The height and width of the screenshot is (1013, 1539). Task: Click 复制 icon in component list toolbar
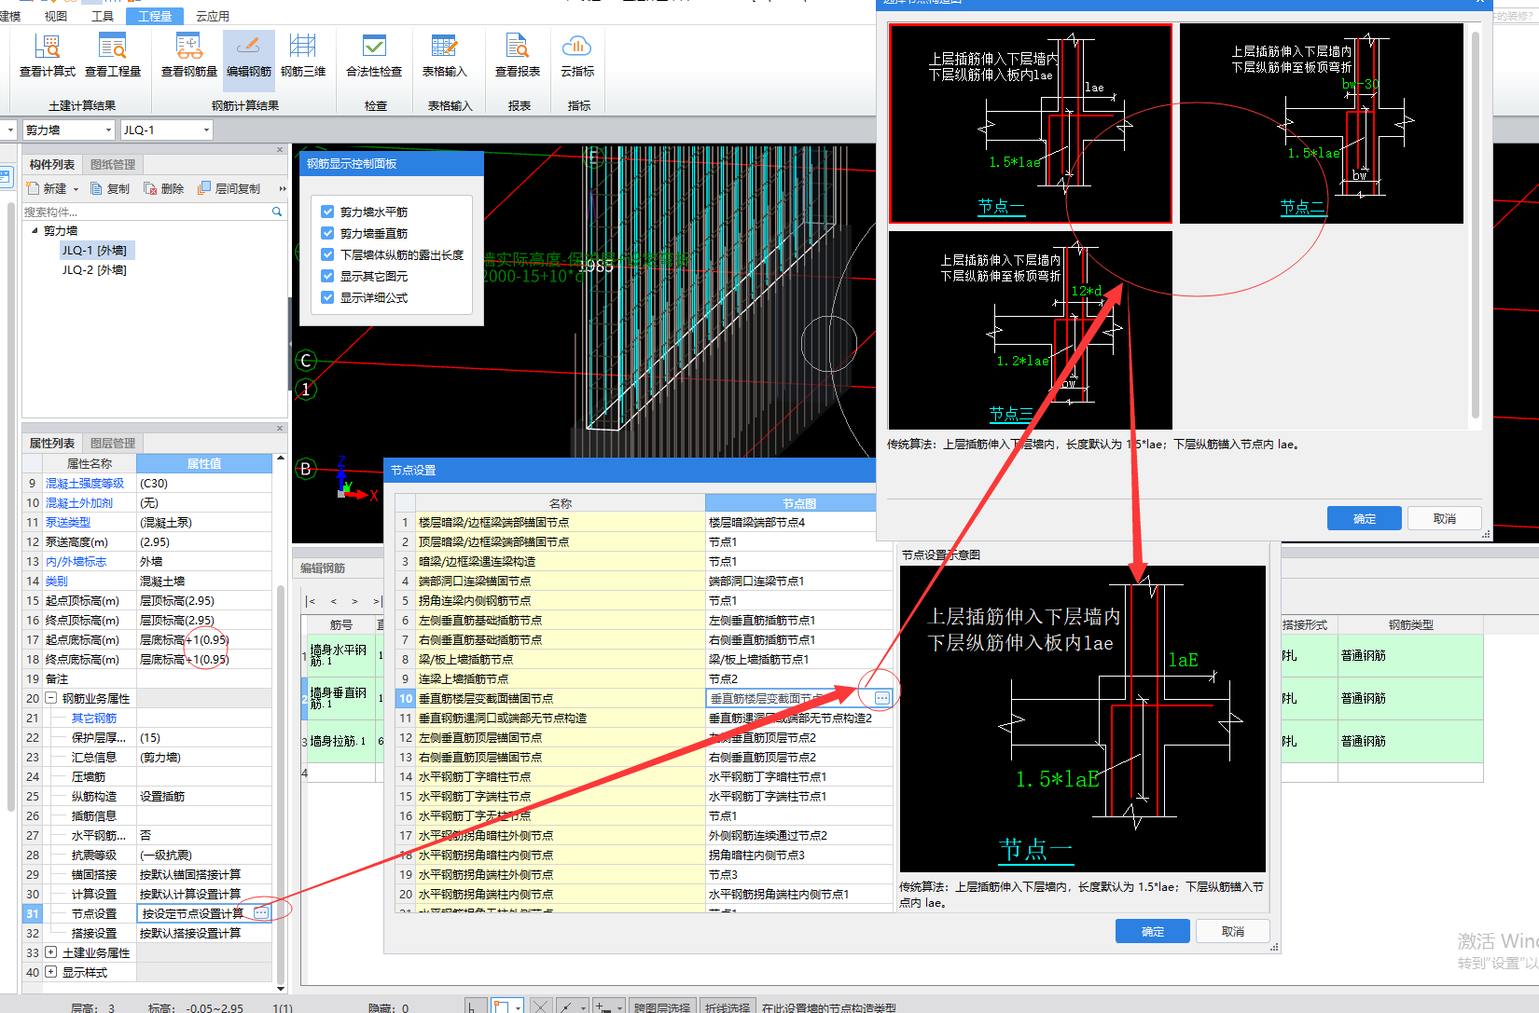[96, 188]
